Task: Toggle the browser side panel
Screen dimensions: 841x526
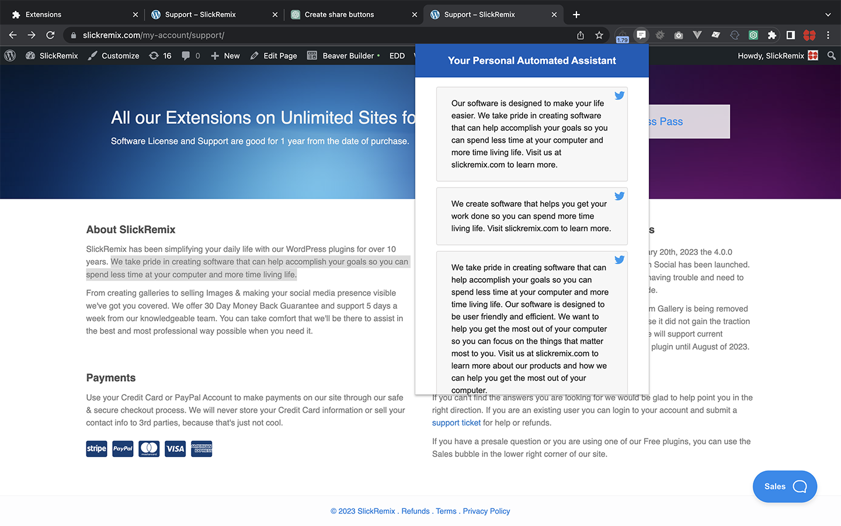Action: click(791, 35)
